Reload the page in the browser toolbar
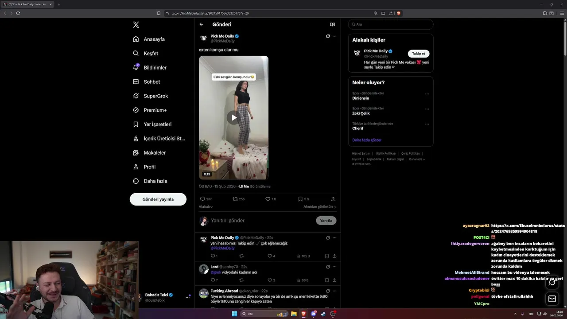The height and width of the screenshot is (319, 567). (x=18, y=13)
